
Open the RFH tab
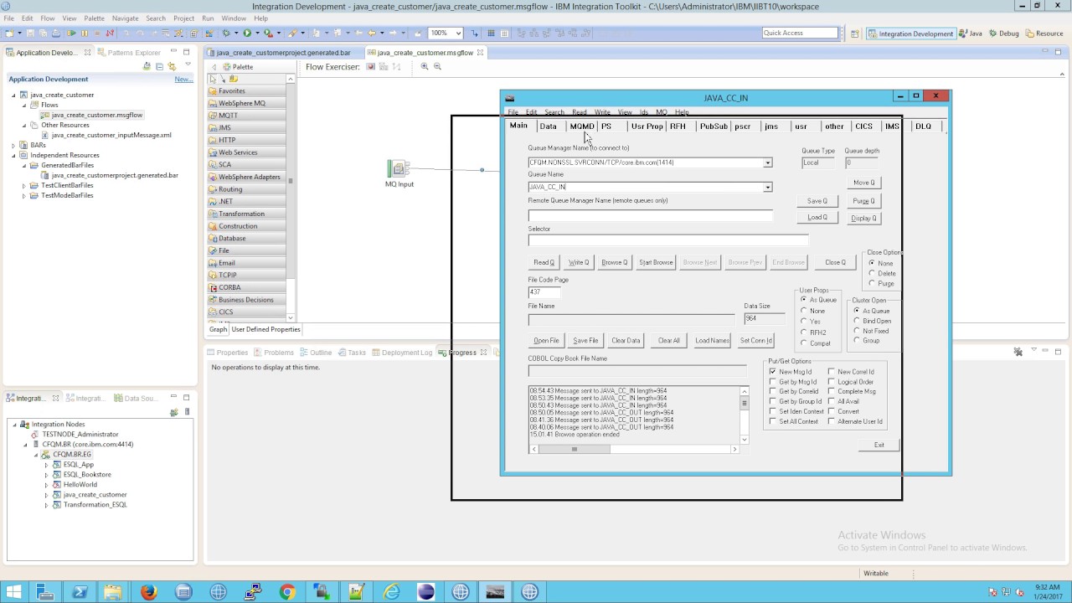678,126
